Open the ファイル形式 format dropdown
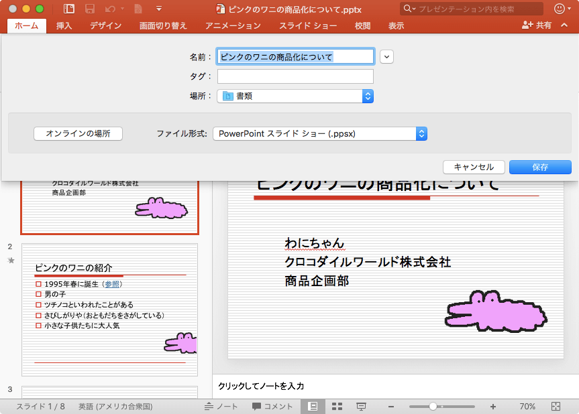The height and width of the screenshot is (414, 579). point(320,133)
